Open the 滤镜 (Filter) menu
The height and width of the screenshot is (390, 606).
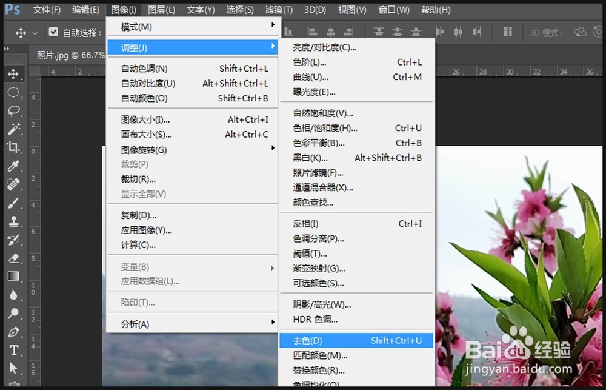coord(278,10)
